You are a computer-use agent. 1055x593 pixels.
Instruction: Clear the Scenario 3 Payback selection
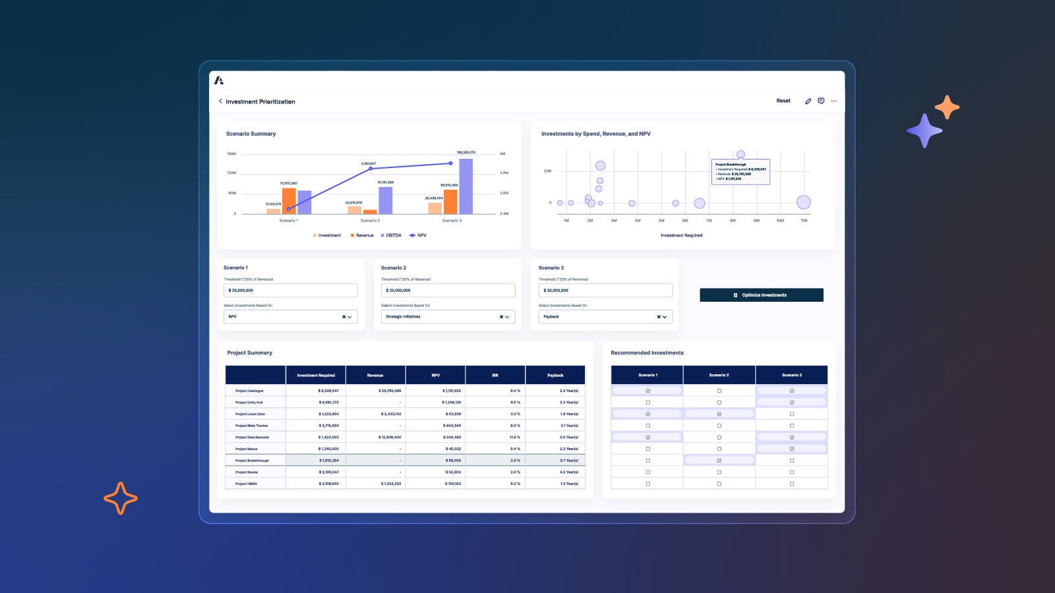659,317
